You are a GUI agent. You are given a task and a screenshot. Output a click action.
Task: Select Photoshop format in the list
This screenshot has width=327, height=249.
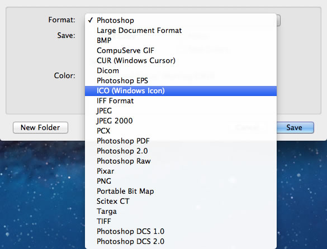(181, 20)
